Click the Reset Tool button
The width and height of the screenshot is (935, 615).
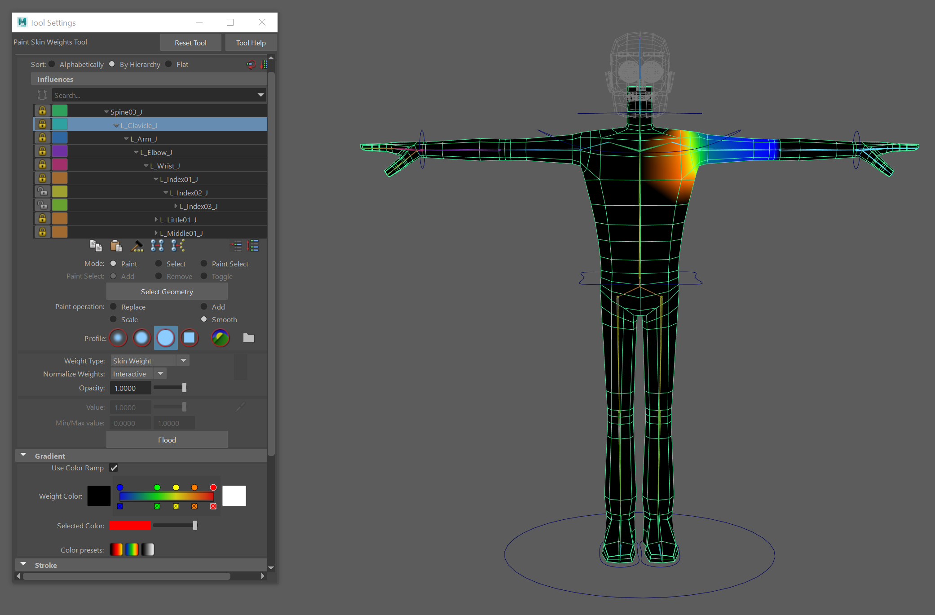click(190, 43)
